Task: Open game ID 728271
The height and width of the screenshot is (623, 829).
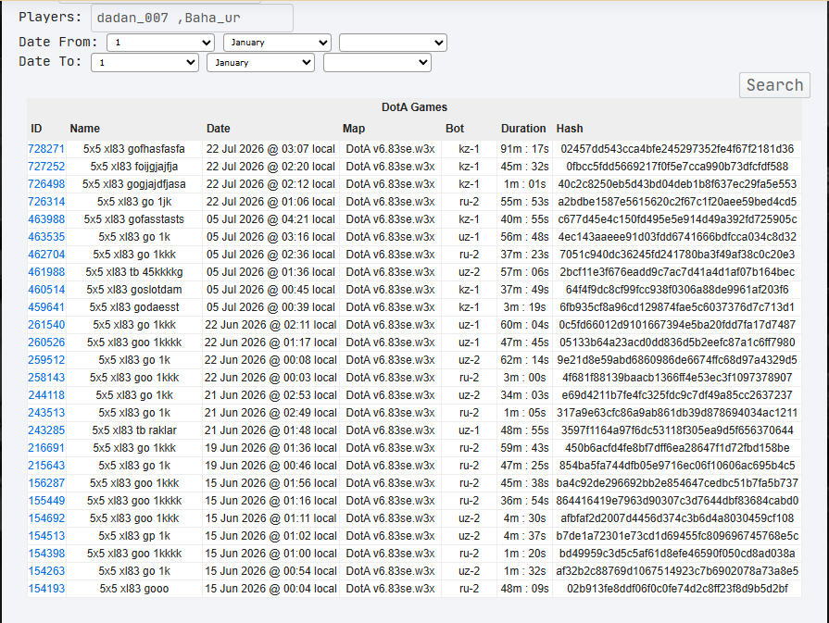Action: coord(46,149)
